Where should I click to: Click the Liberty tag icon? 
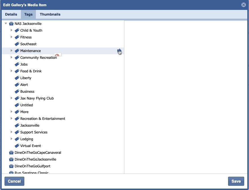click(x=17, y=78)
